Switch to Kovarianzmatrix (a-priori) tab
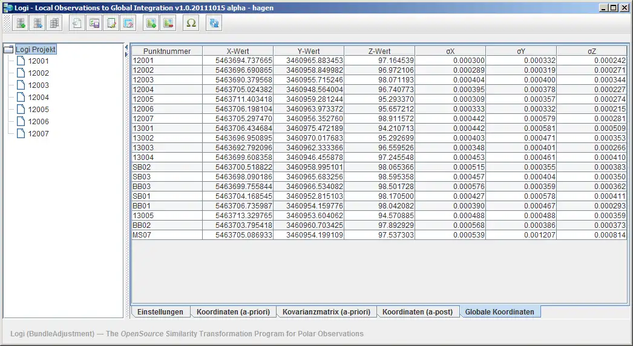The image size is (633, 346). click(326, 312)
